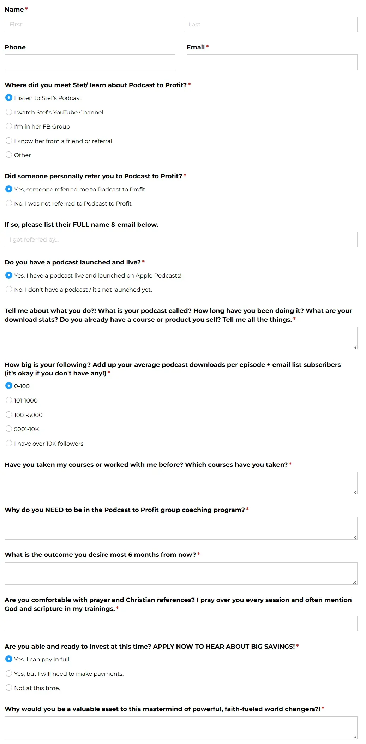Image resolution: width=366 pixels, height=744 pixels.
Task: Focus the desired 6-month outcome textarea
Action: 181,573
